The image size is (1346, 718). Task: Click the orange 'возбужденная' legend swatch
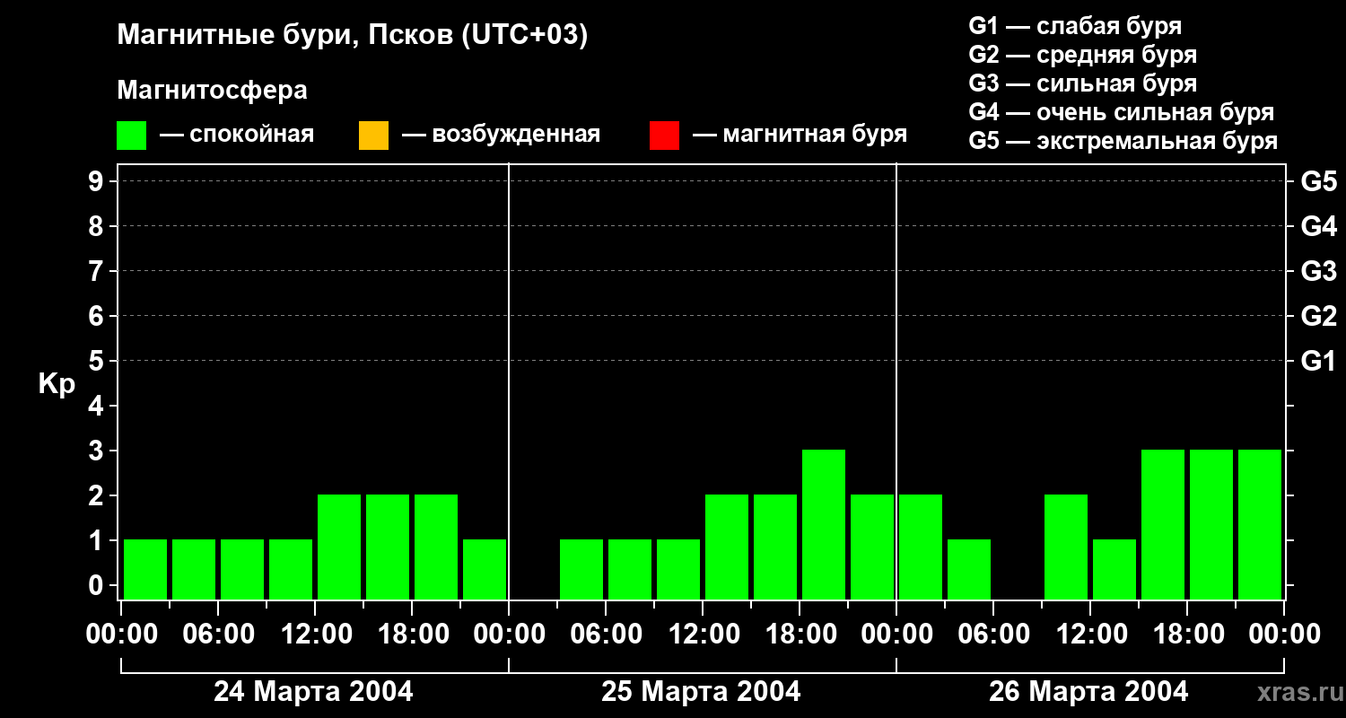tap(373, 136)
